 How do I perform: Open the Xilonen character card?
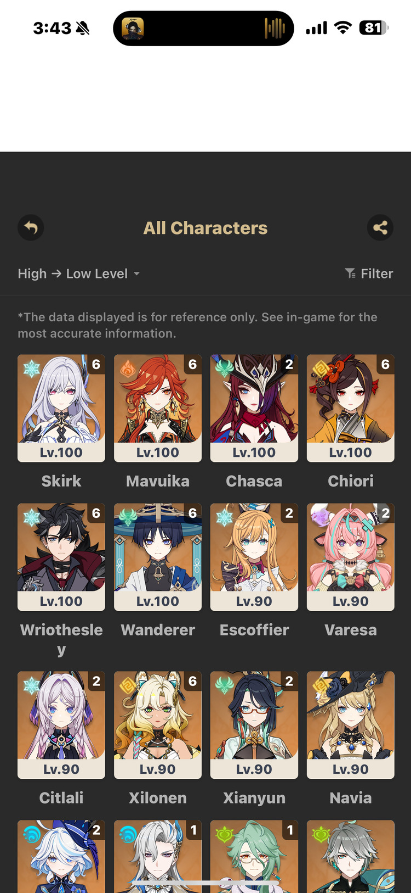point(158,725)
